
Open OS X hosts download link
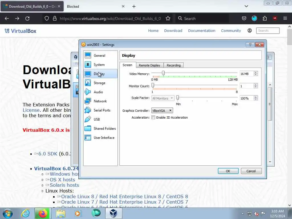(x=62, y=180)
